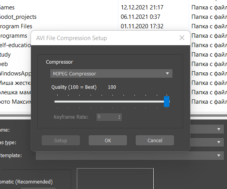Cancel the AVI File Compression Setup
227x189 pixels.
click(x=155, y=140)
